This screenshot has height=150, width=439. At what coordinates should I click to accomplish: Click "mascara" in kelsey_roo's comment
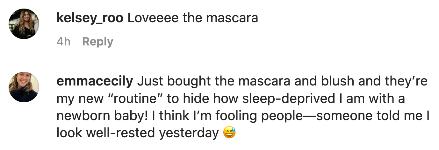point(232,18)
